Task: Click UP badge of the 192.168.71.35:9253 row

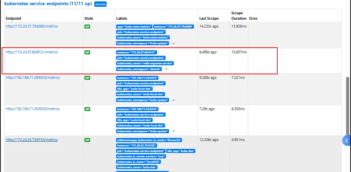Action: [87, 109]
